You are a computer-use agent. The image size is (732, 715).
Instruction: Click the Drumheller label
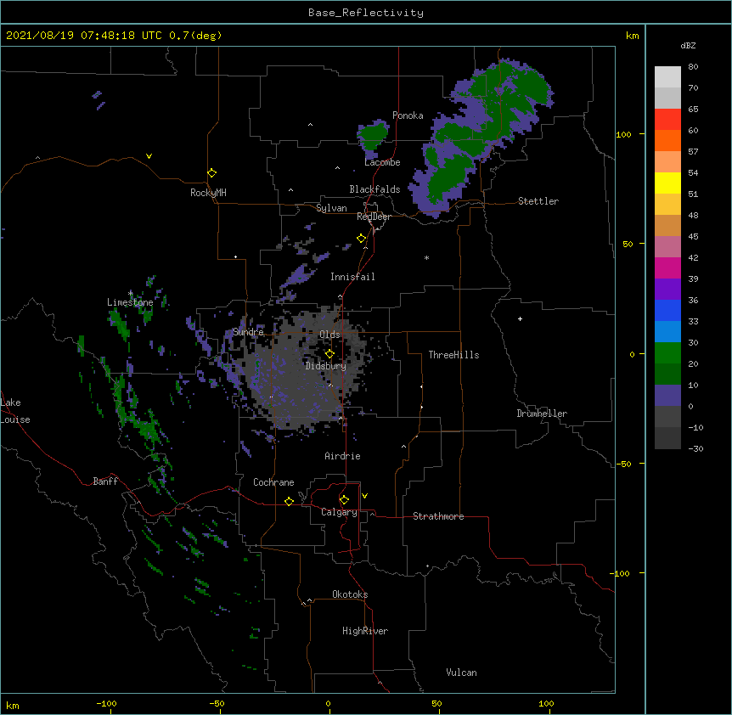pyautogui.click(x=542, y=414)
